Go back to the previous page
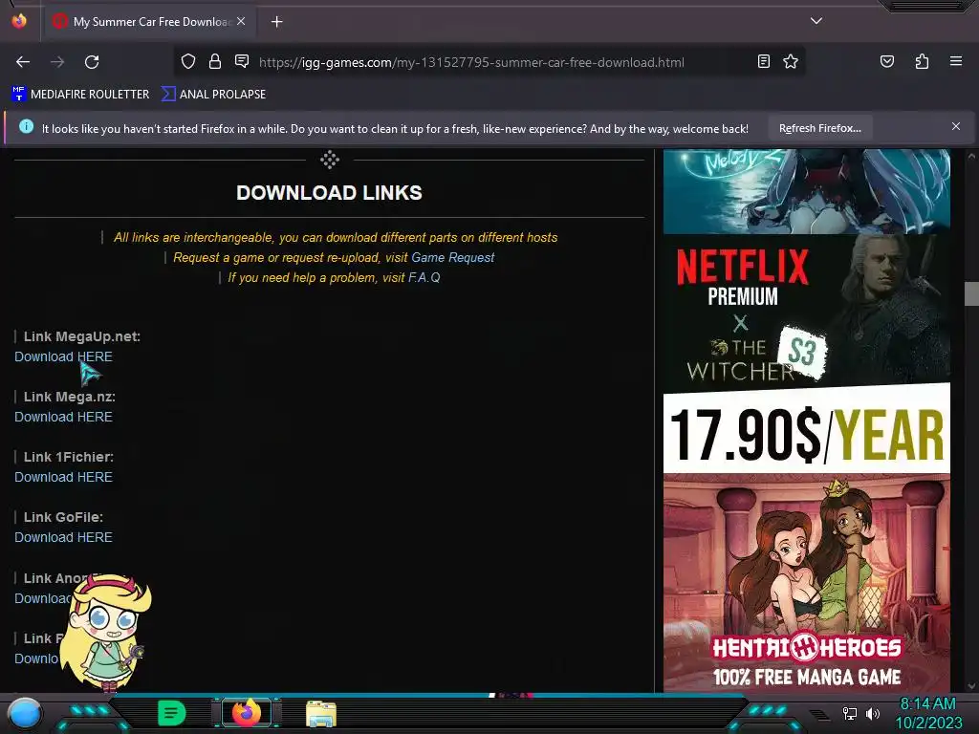This screenshot has height=734, width=979. click(23, 62)
